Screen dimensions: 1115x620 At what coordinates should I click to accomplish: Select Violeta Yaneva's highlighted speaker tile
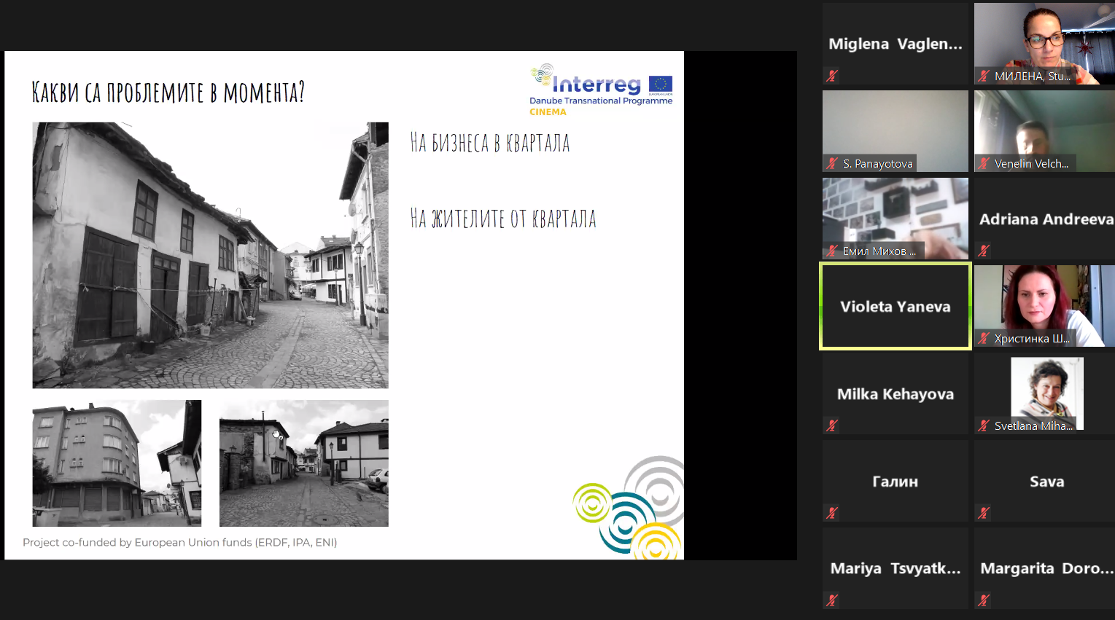[896, 306]
